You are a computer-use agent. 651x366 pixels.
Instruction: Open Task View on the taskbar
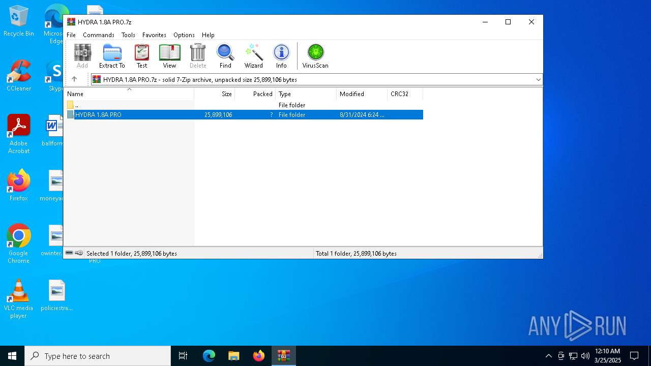click(x=183, y=356)
